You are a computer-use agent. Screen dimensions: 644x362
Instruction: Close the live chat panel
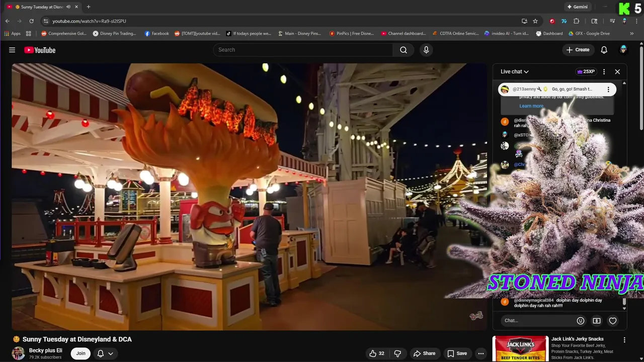coord(617,71)
